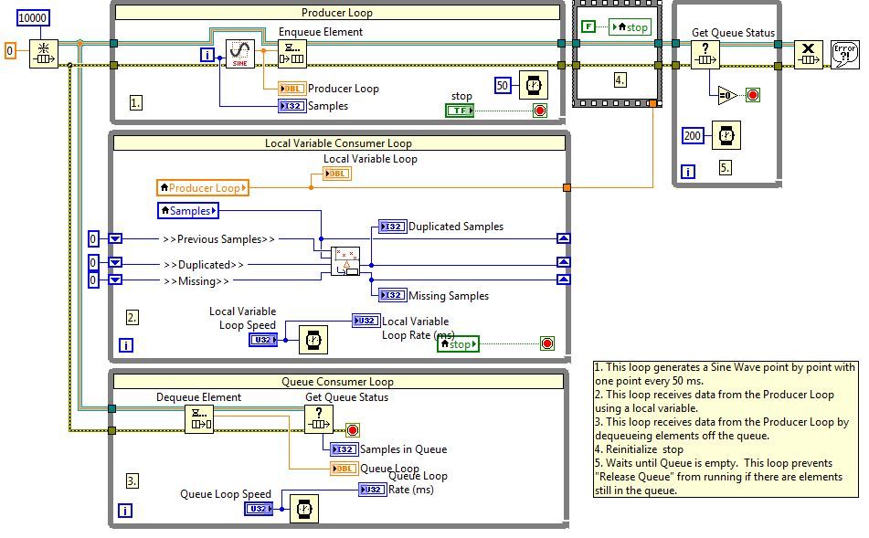
Task: Select the Queue Consumer Loop iteration terminal
Action: [125, 511]
